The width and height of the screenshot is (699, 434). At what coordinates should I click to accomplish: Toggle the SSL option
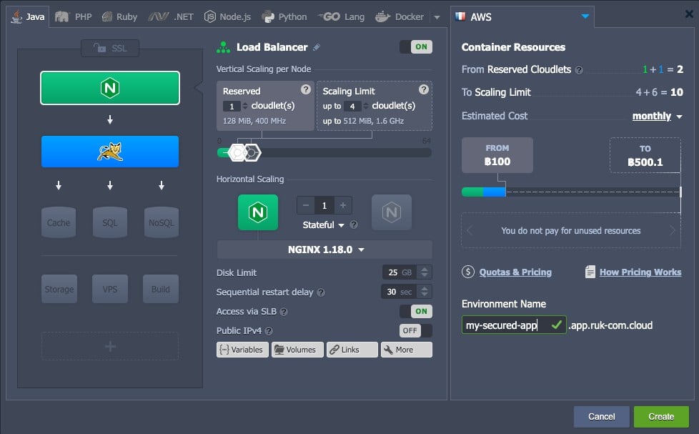point(110,48)
